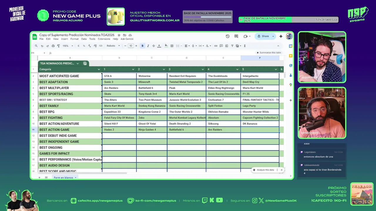Viewport: 376px width, 211px height.
Task: Increase font size with plus button
Action: 136,46
